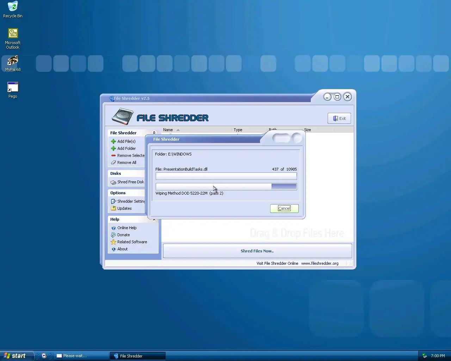The image size is (451, 361).
Task: Open the Start menu
Action: (x=16, y=356)
